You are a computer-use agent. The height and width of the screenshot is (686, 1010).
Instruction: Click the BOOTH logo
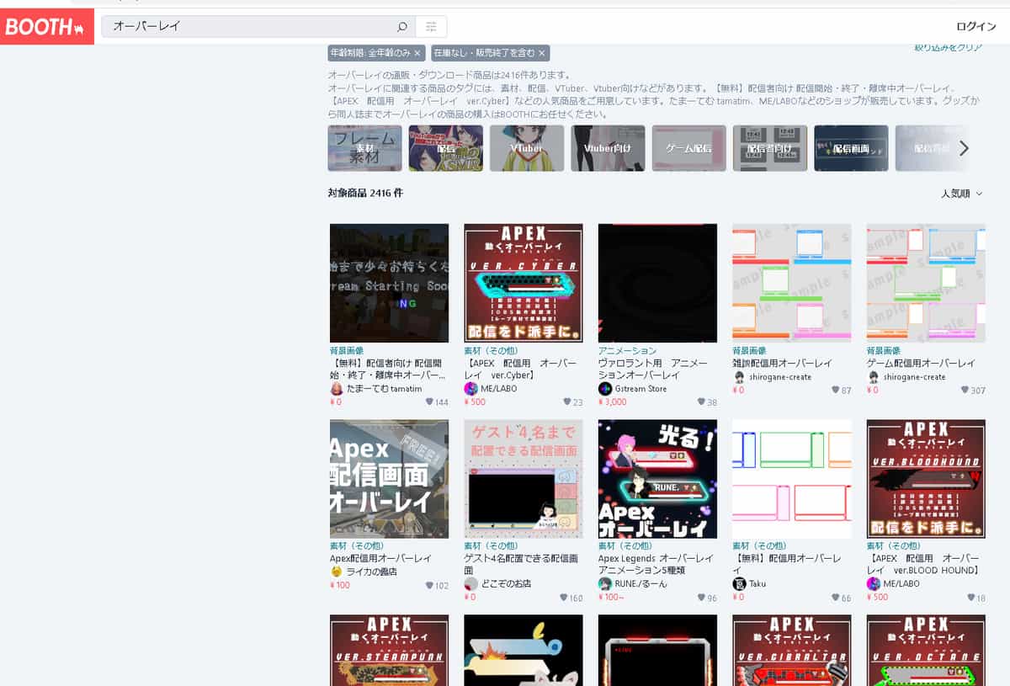pyautogui.click(x=46, y=26)
